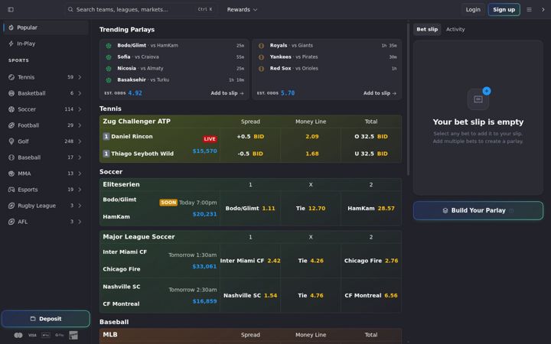Expand Basketball sports chevron
This screenshot has width=551, height=344.
coord(80,93)
